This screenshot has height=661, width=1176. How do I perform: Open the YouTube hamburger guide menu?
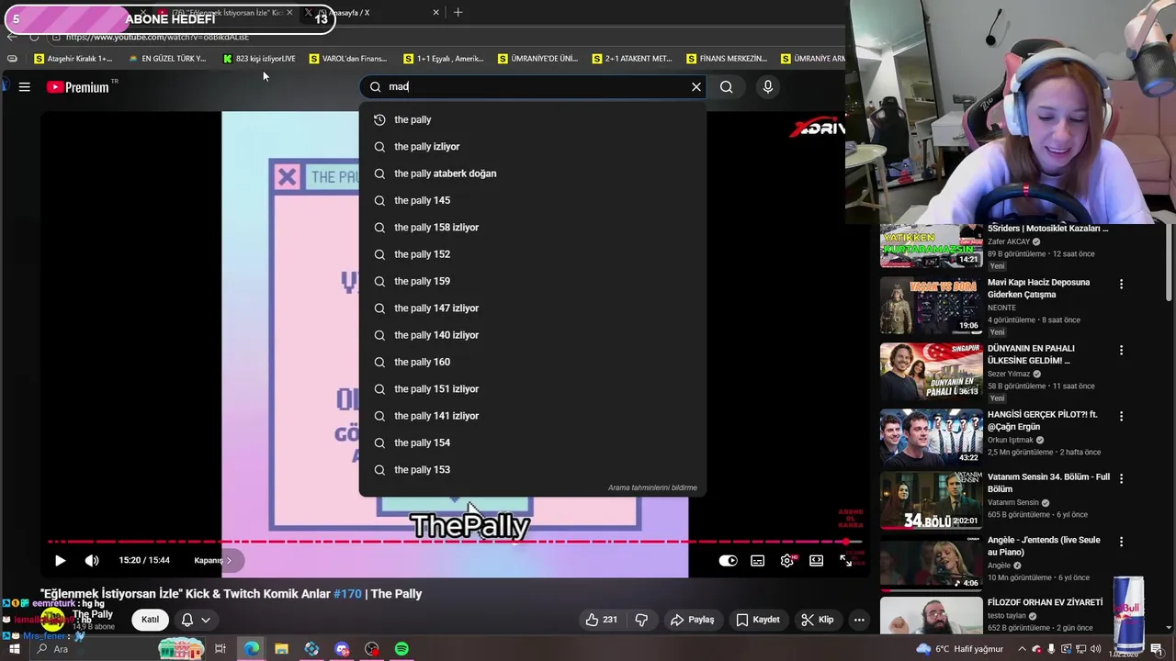pyautogui.click(x=25, y=87)
